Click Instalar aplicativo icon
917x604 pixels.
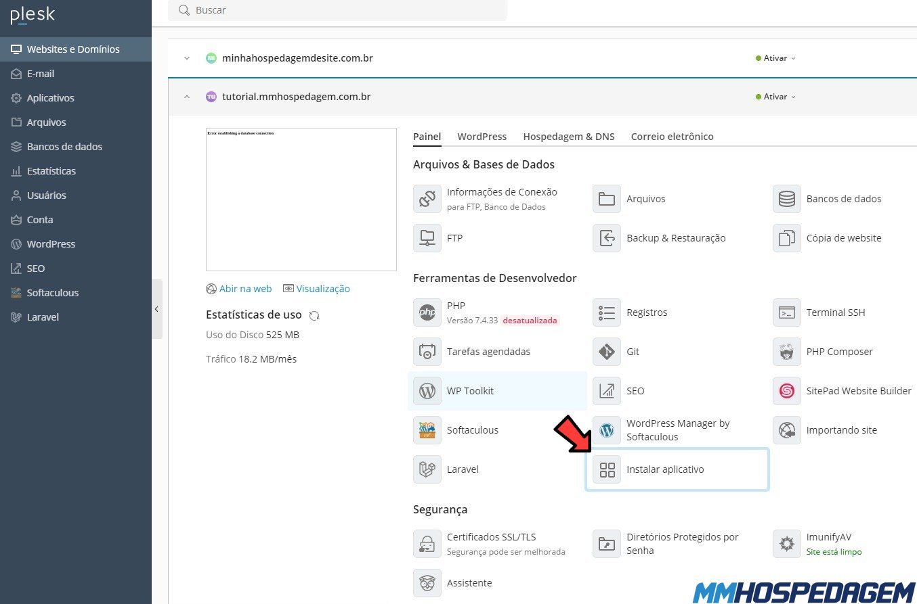click(x=607, y=469)
